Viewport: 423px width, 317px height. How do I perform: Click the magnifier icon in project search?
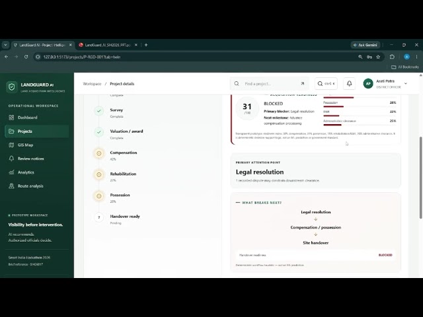point(237,84)
